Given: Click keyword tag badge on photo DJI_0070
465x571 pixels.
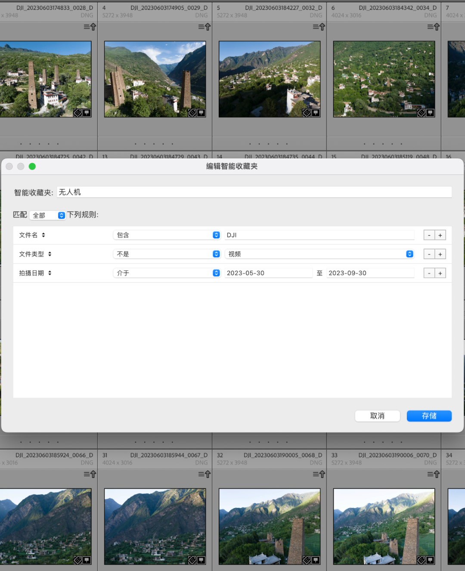Looking at the screenshot, I should (421, 560).
